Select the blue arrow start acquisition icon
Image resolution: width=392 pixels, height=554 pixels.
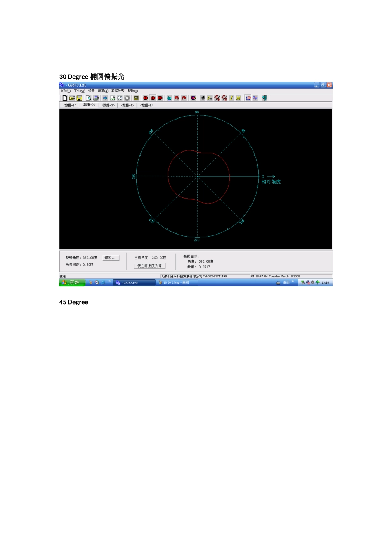click(104, 98)
